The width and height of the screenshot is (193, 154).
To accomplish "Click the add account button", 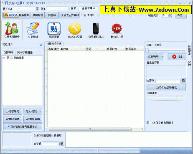I will [x=12, y=111].
